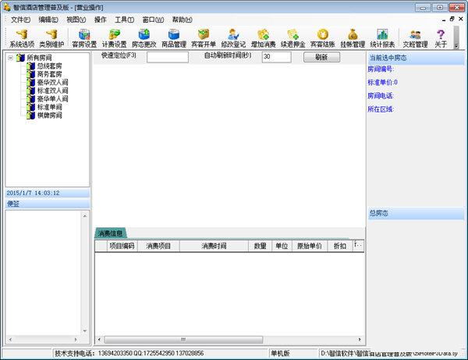468x360 pixels.
Task: Select 豪华双人间 in the room tree
Action: point(51,83)
